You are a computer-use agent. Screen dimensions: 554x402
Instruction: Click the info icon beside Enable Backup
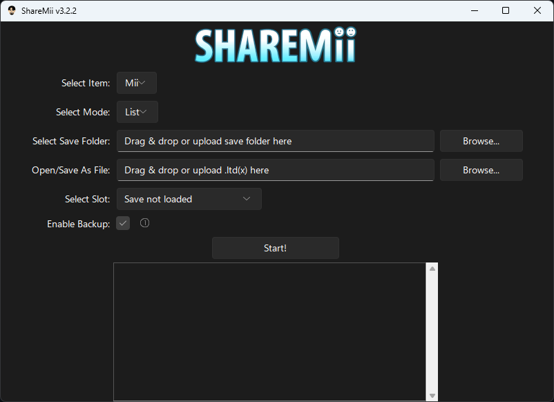coord(144,223)
